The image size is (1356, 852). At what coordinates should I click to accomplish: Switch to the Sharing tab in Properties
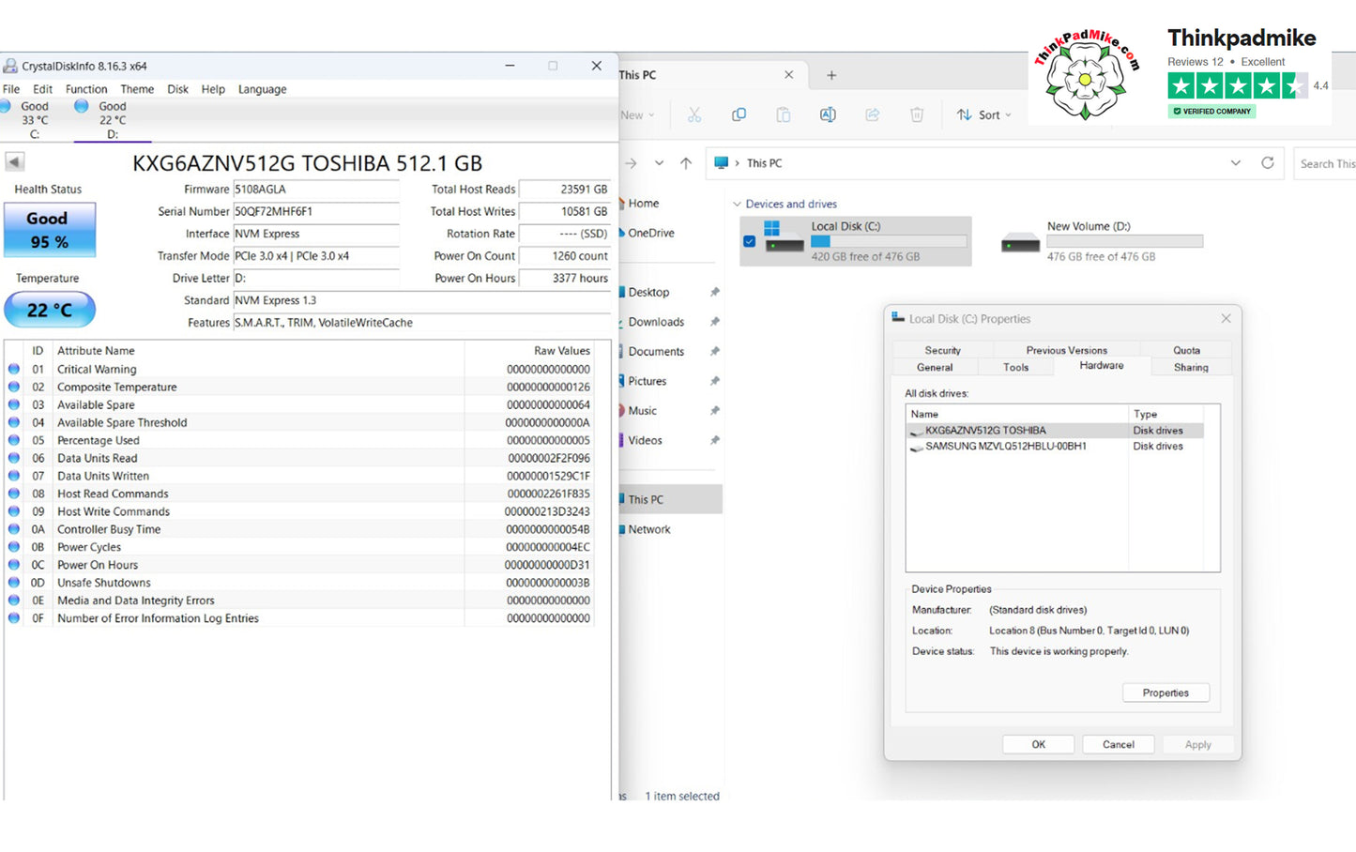(1191, 367)
